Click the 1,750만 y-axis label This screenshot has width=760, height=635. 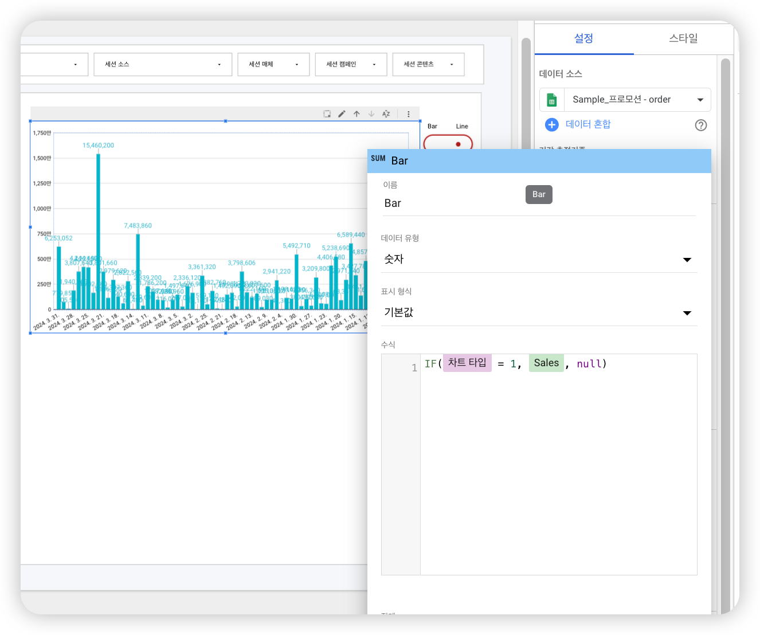(42, 133)
